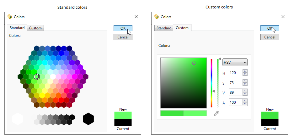Click the H value field showing 120
This screenshot has width=294, height=140.
(236, 72)
